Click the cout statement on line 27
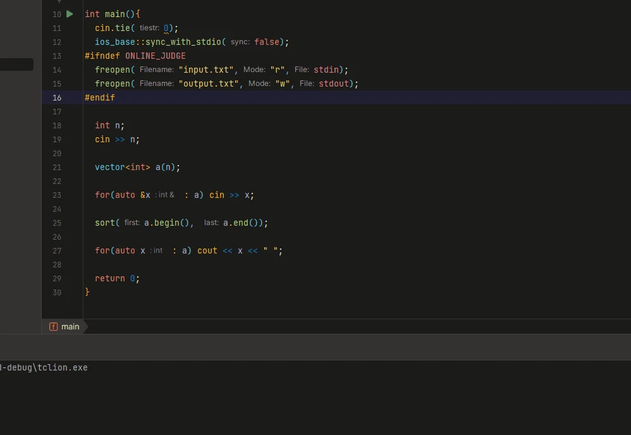631x435 pixels. pos(240,251)
